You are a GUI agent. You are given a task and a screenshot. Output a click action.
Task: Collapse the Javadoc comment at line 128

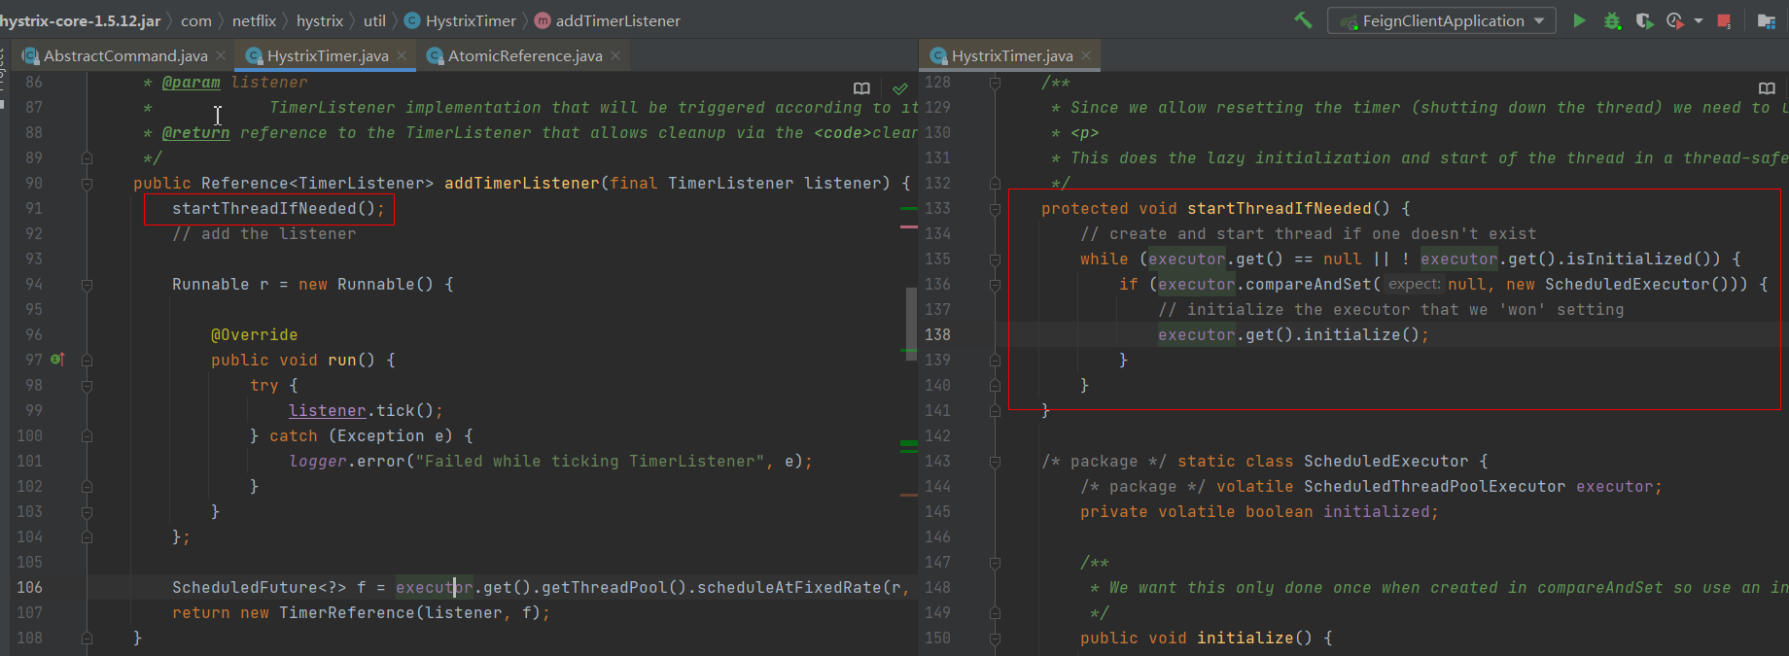click(995, 83)
